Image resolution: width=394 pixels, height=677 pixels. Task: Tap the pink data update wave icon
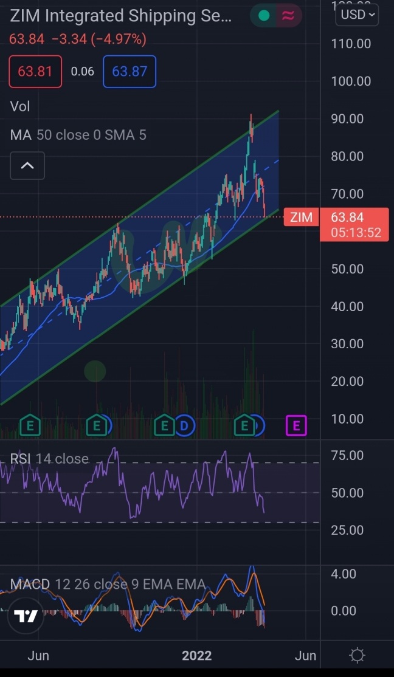point(288,16)
